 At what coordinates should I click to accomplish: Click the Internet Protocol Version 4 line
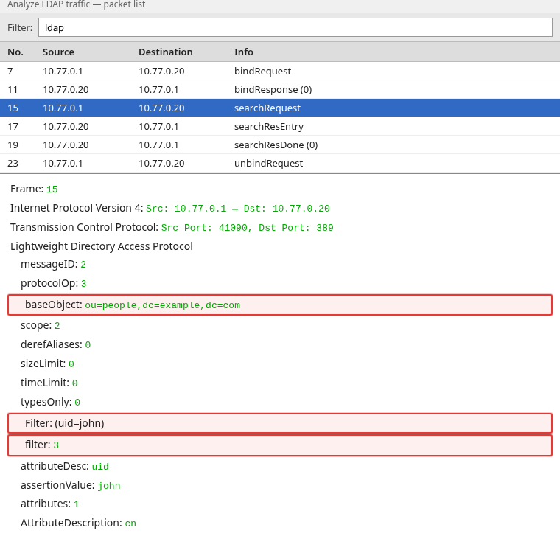(x=170, y=208)
